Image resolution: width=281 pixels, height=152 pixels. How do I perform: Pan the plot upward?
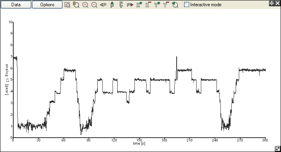pos(112,5)
